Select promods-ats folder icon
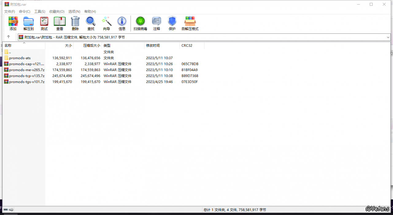The height and width of the screenshot is (215, 393). (x=6, y=58)
